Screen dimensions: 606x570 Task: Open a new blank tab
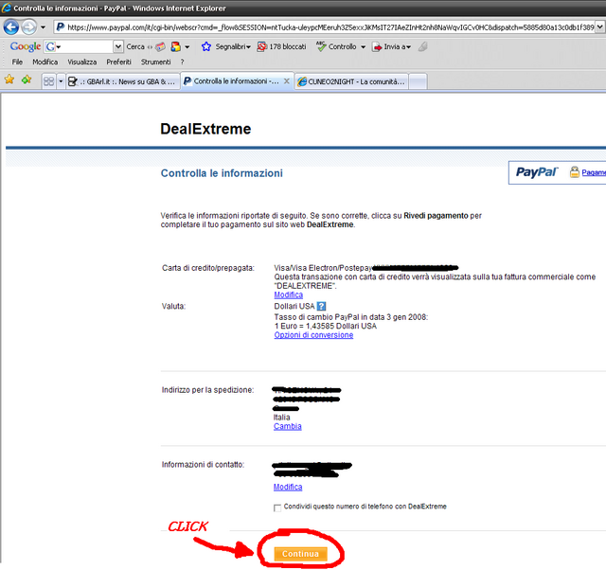(418, 81)
